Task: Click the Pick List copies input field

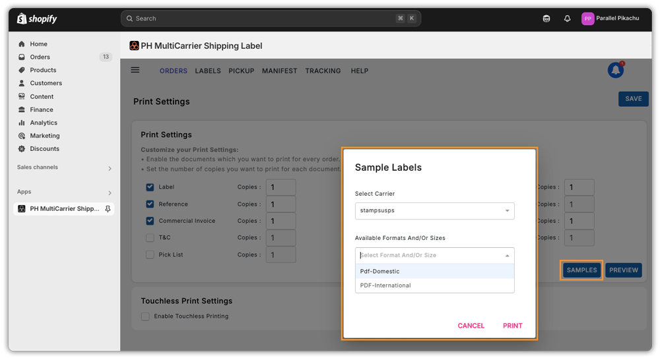Action: (280, 254)
